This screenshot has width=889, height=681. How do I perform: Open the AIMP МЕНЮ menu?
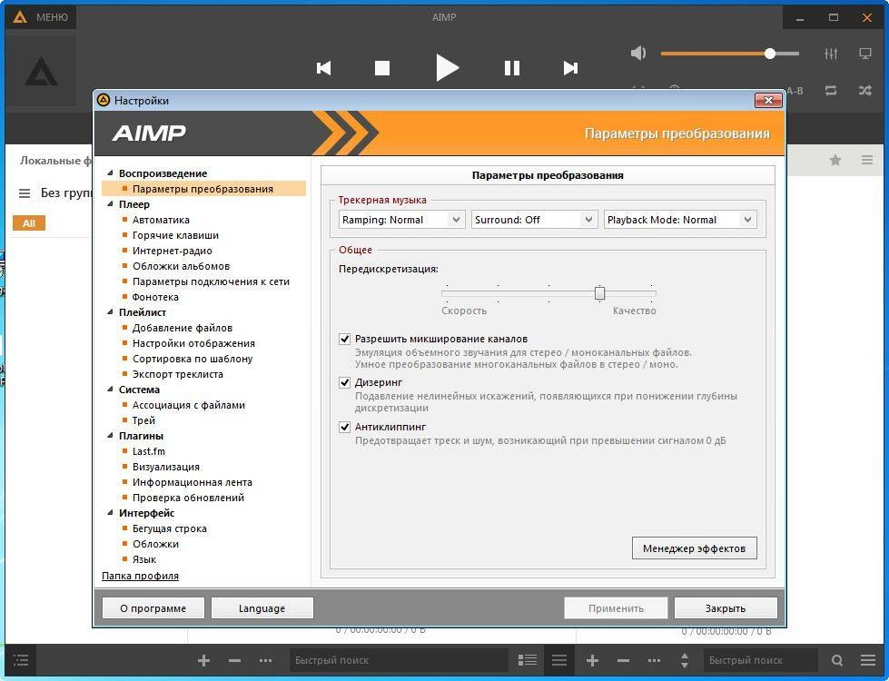(x=41, y=17)
